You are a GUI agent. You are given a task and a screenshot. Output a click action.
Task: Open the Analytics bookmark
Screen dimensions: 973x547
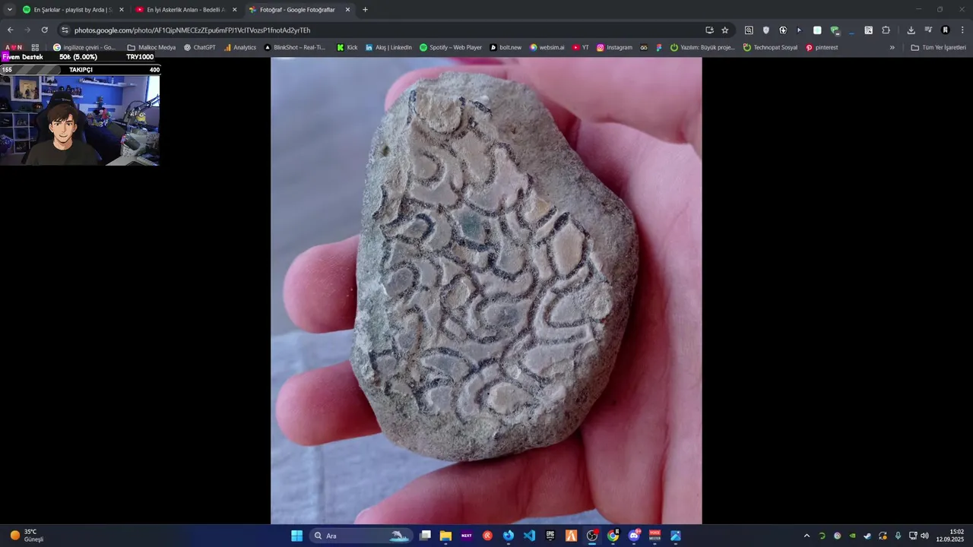coord(240,47)
